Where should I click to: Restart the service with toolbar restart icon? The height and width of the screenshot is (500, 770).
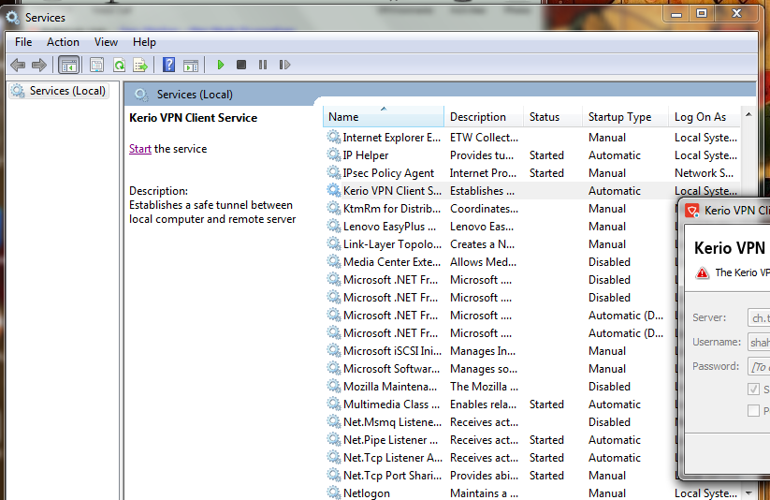284,65
